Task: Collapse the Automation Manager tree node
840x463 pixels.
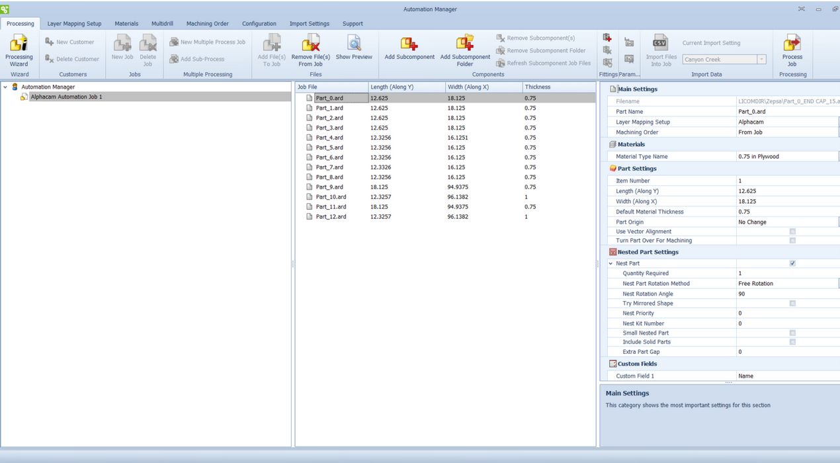Action: click(5, 87)
